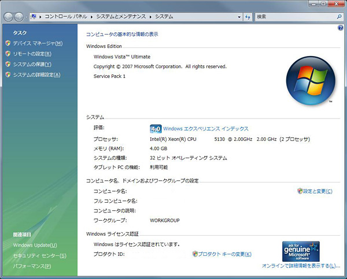Click the genuine Microsoft software badge
Image resolution: width=347 pixels, height=279 pixels.
coord(301,251)
